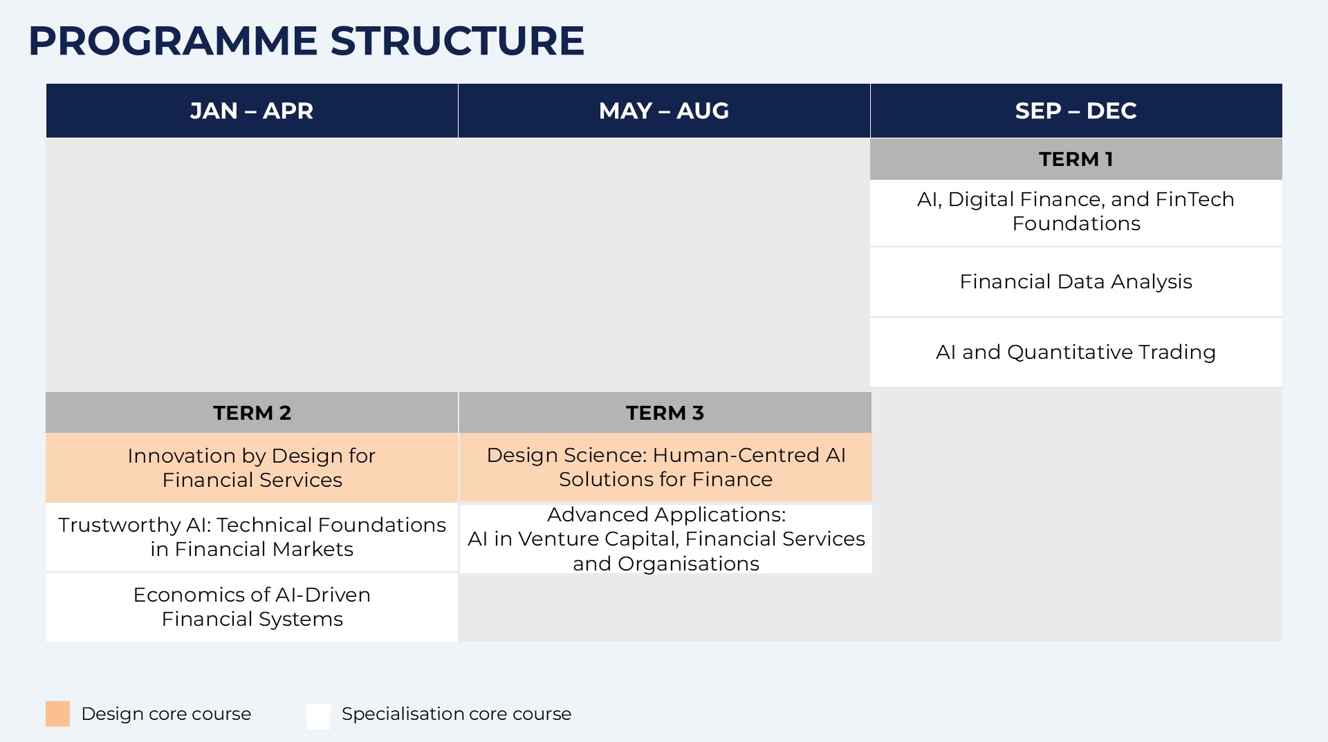Open AI, Digital Finance, and FinTech Foundations
Screen dimensions: 1328x742
1076,212
